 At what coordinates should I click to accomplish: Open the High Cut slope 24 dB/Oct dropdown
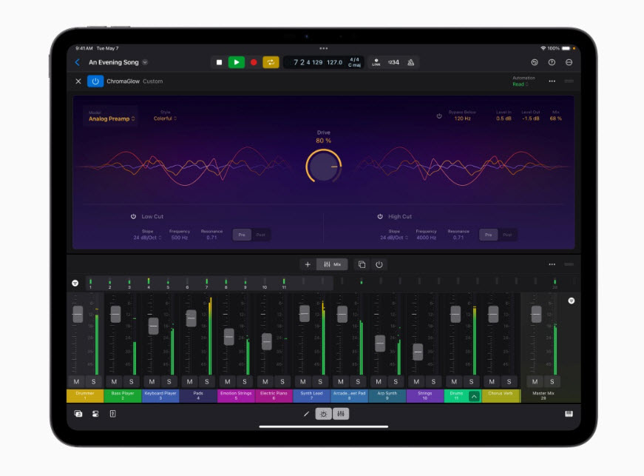tap(394, 238)
